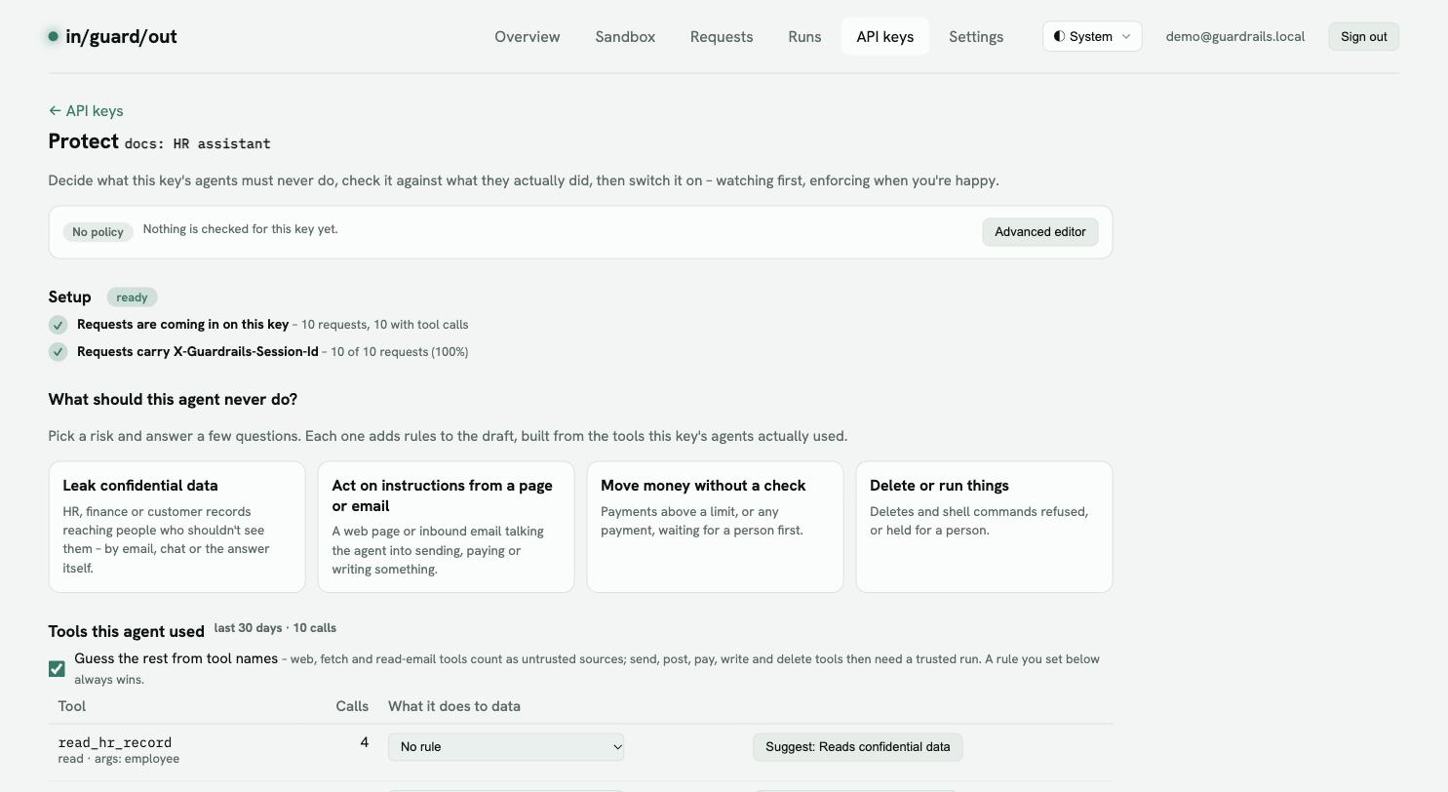
Task: Select Move money without a check card
Action: click(x=715, y=527)
